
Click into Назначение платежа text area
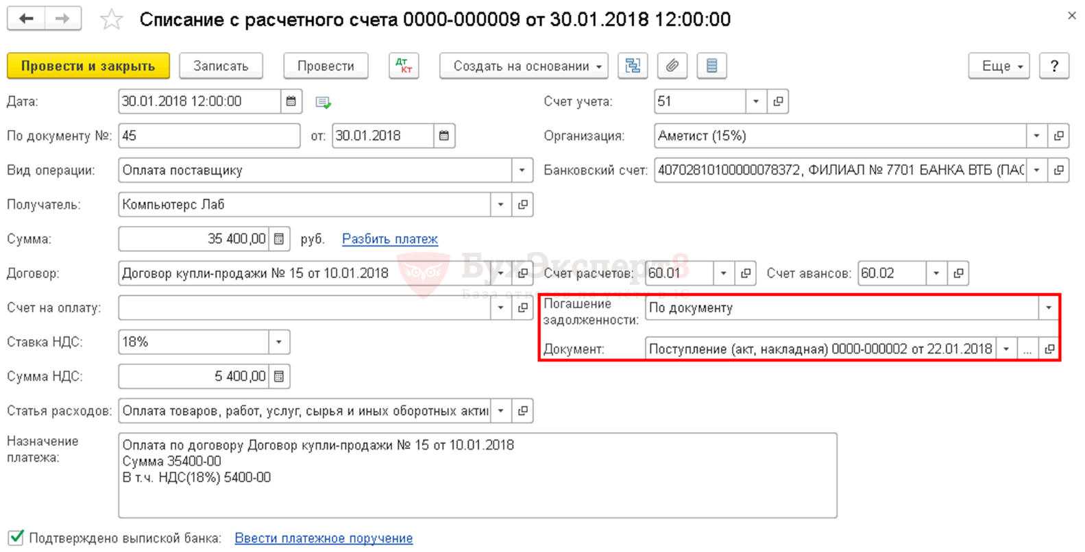pyautogui.click(x=478, y=475)
